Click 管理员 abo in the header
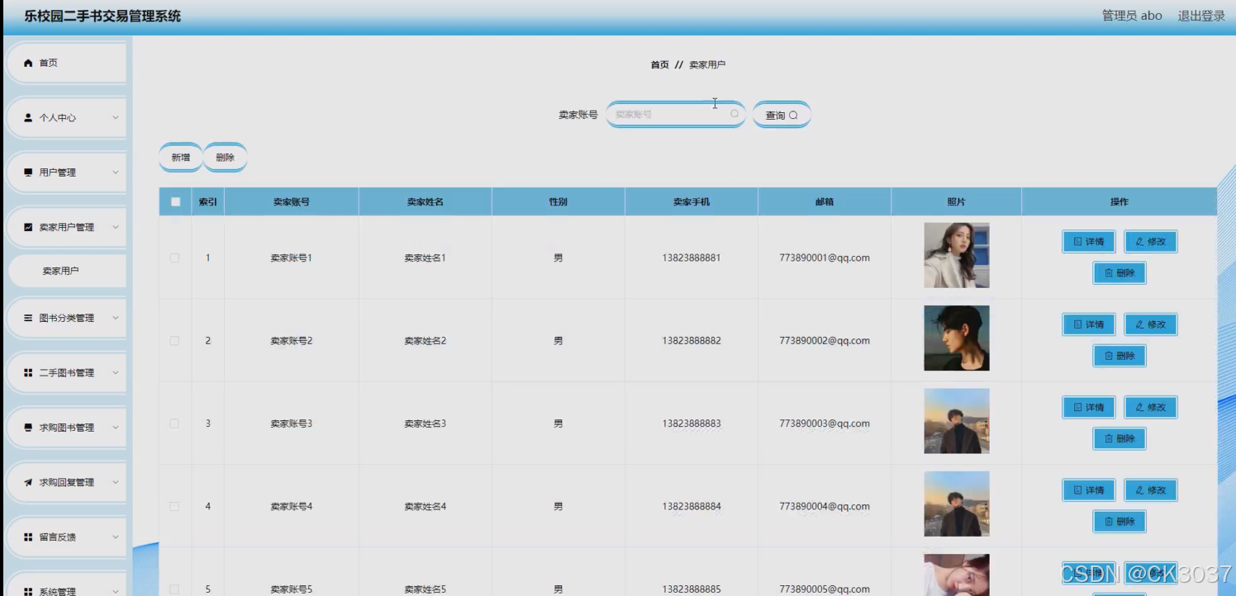Screen dimensions: 1236x596 pos(1132,16)
